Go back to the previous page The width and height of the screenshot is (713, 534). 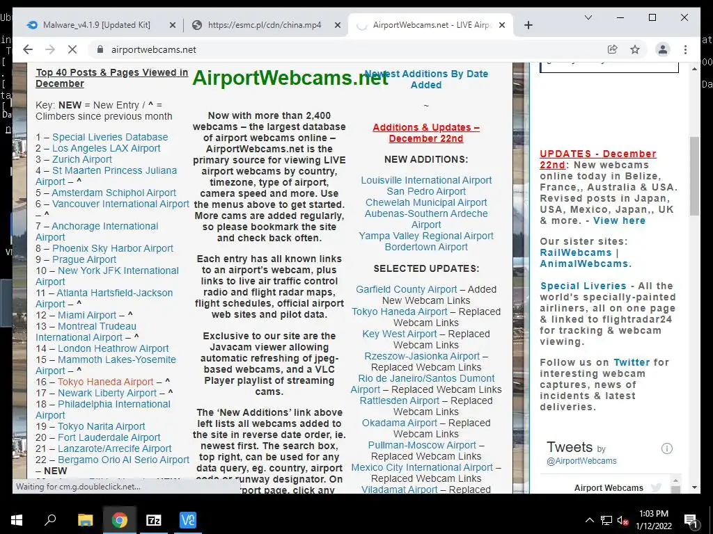(x=28, y=49)
